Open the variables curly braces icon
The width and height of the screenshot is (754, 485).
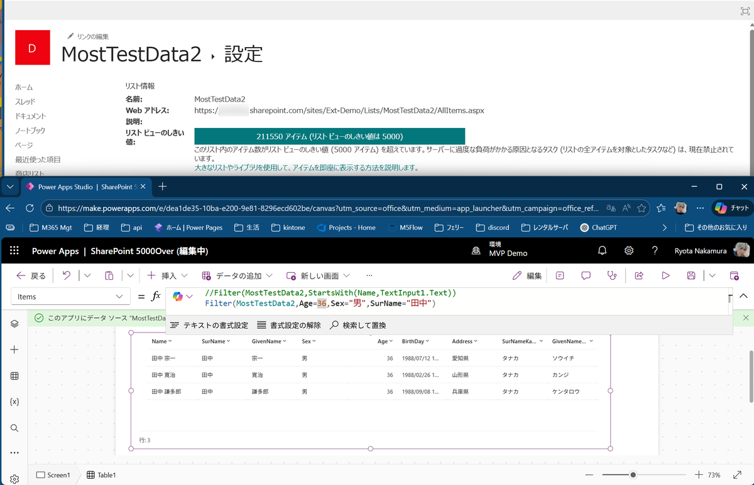pos(14,402)
